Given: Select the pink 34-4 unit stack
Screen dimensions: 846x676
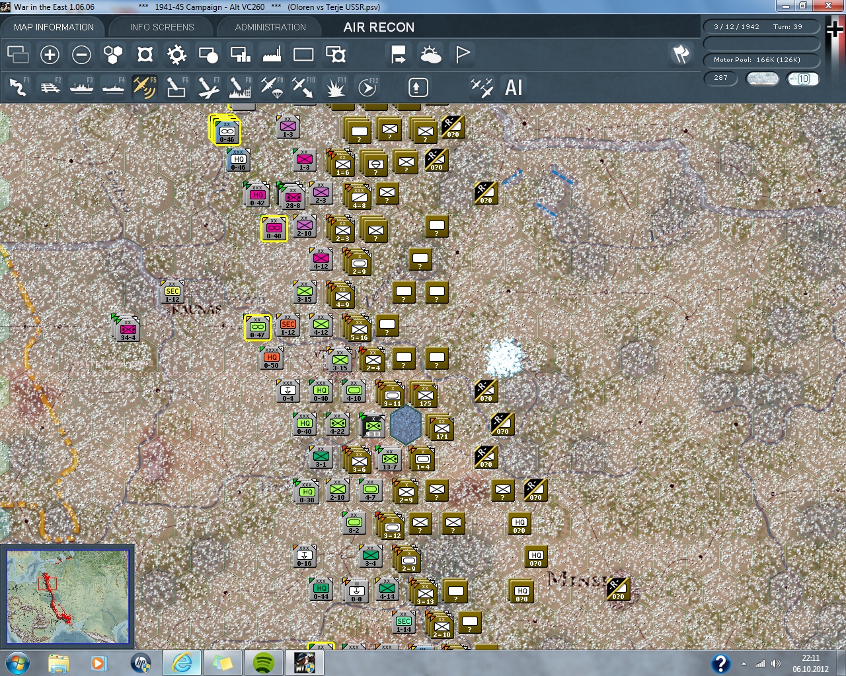Looking at the screenshot, I should 126,329.
